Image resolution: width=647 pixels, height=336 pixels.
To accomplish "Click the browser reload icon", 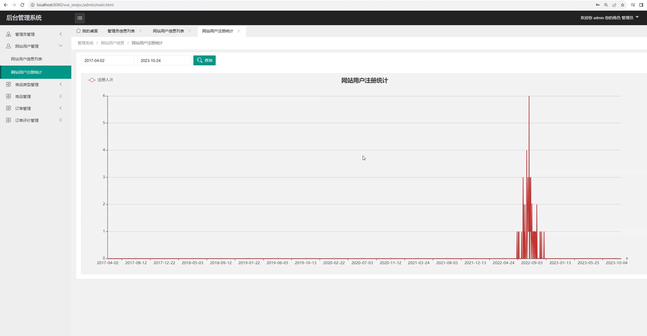I will click(22, 5).
